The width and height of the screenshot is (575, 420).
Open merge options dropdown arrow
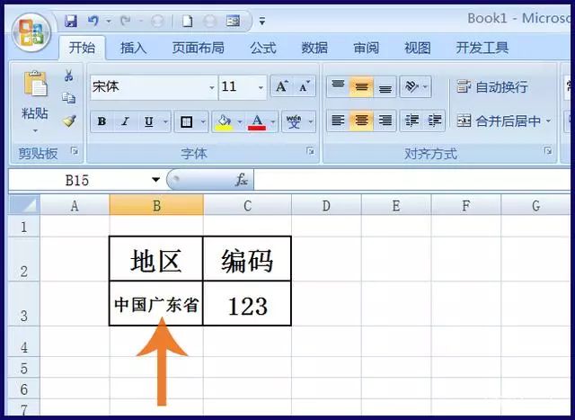(549, 121)
